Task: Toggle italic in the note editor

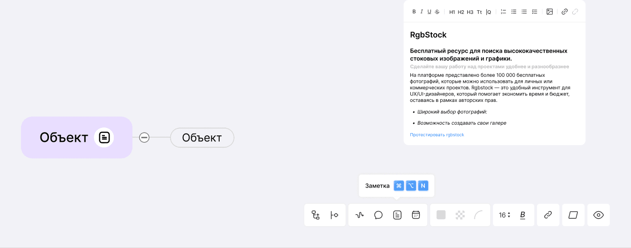Action: pyautogui.click(x=422, y=12)
